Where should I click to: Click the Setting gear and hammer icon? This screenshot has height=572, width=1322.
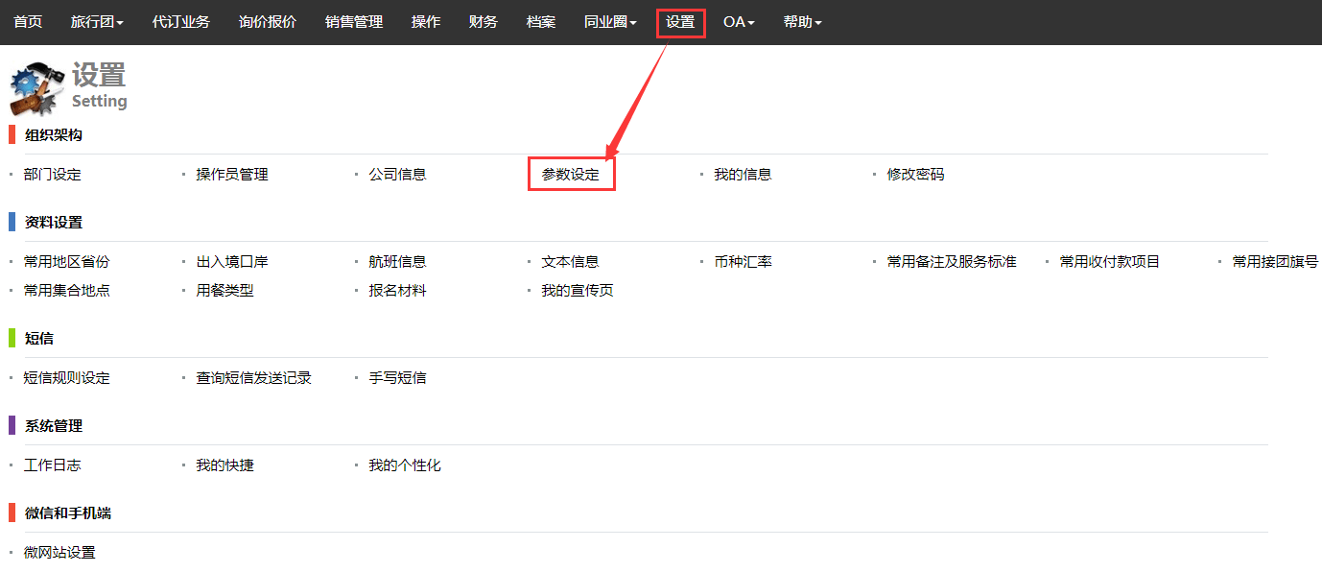(x=36, y=88)
